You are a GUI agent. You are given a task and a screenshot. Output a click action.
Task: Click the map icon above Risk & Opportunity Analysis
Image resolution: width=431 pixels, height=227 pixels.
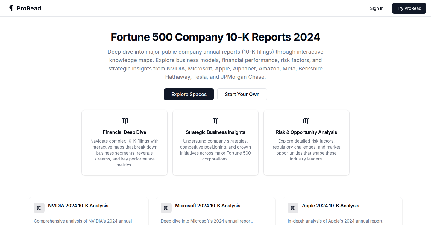306,121
